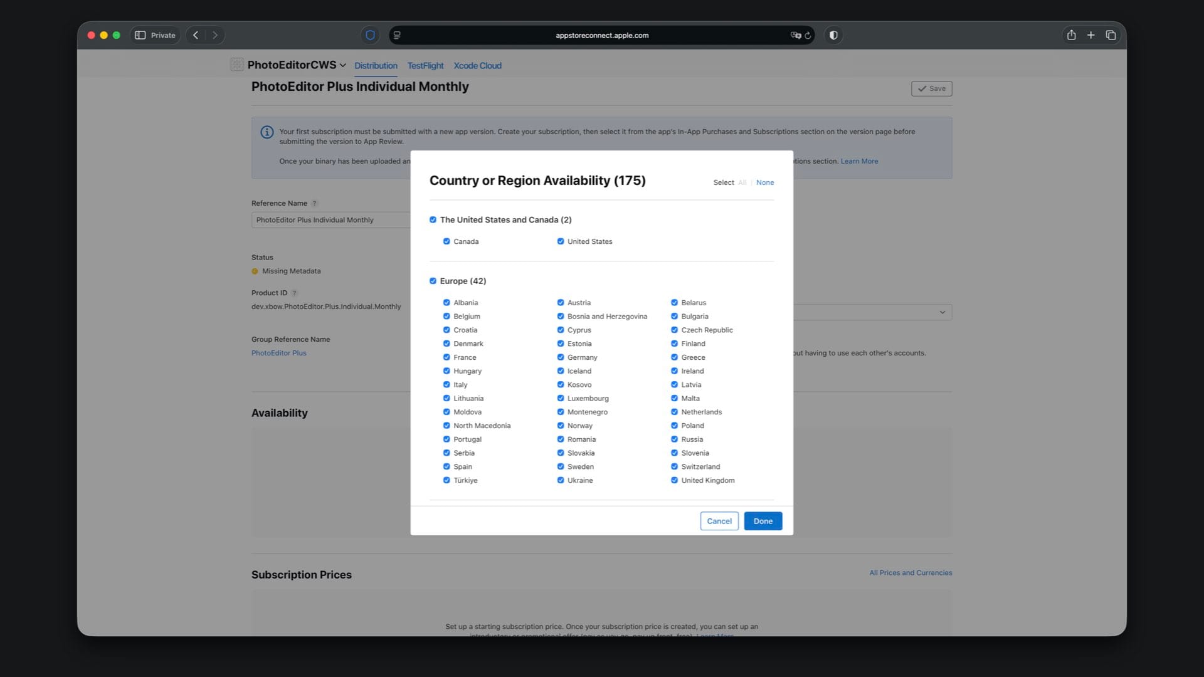The image size is (1204, 677).
Task: Click the browser forward arrow
Action: point(215,35)
